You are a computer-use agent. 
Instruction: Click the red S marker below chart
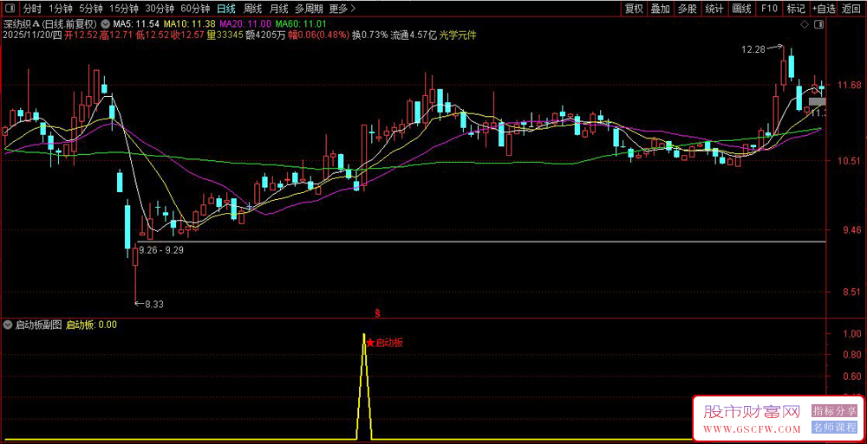pos(378,313)
